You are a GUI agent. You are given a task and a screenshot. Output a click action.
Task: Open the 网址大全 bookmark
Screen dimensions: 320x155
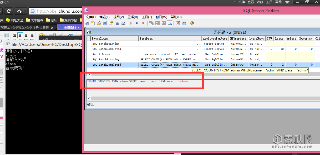pos(15,20)
